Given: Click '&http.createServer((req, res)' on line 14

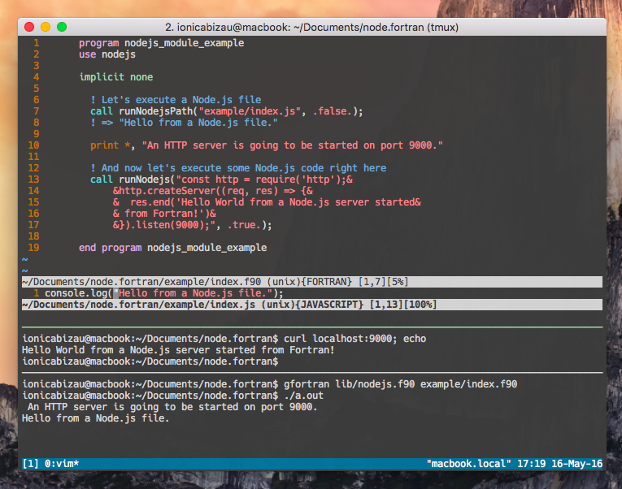Looking at the screenshot, I should pos(196,191).
